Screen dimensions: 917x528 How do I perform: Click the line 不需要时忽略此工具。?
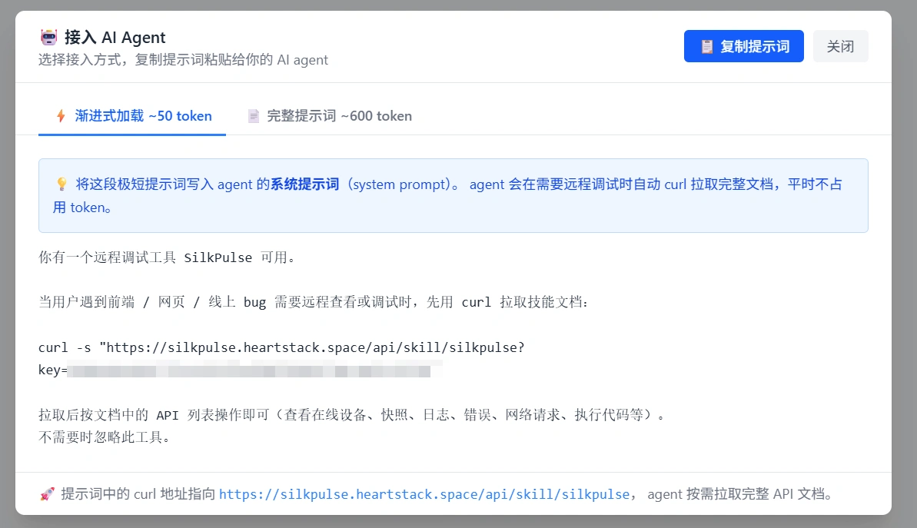(105, 437)
